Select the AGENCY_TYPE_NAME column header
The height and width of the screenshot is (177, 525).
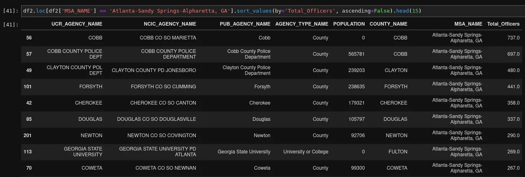pos(302,24)
